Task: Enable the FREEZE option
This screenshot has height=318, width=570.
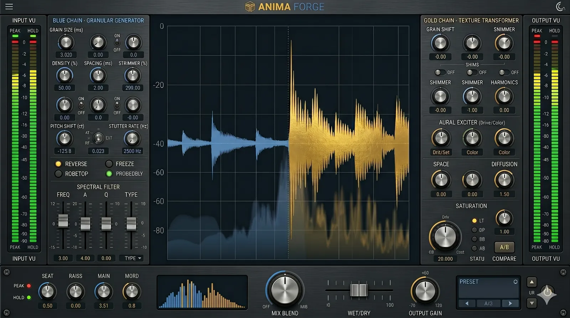Action: click(109, 164)
